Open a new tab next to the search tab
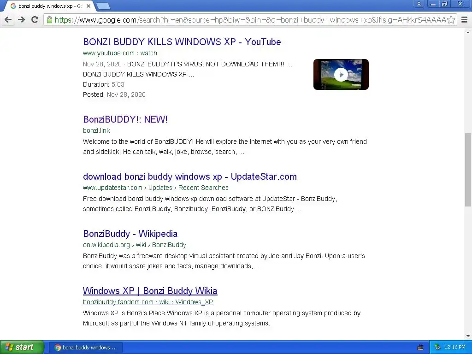 (104, 6)
